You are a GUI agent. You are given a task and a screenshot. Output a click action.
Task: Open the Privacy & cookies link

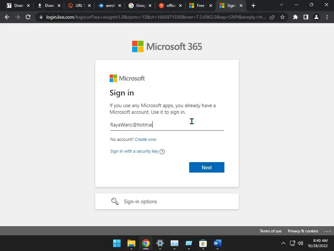point(303,231)
